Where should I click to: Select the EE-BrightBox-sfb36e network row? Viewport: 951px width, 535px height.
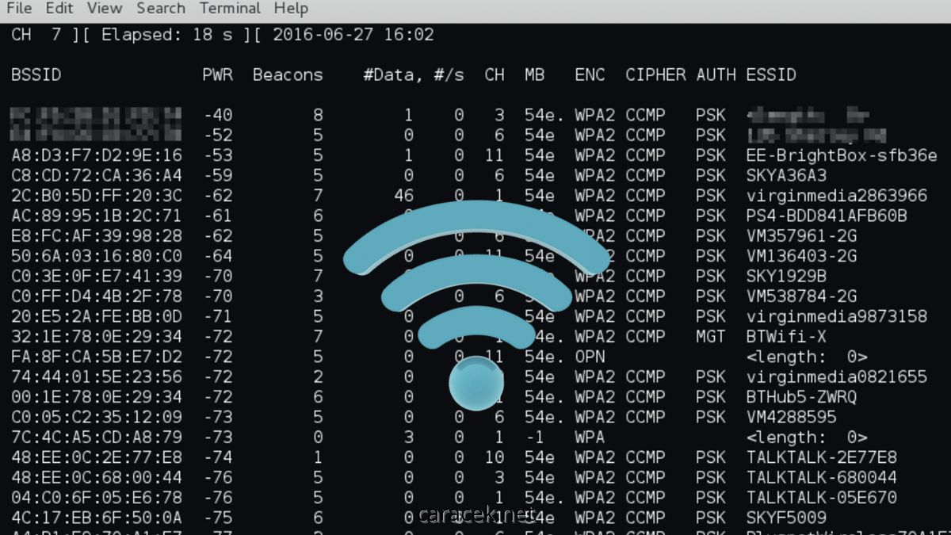(x=474, y=155)
